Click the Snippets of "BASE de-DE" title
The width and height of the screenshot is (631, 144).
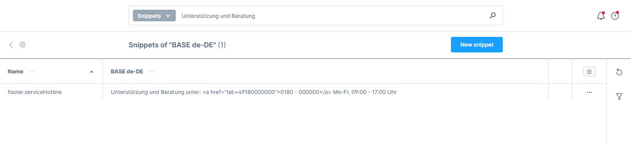[177, 45]
